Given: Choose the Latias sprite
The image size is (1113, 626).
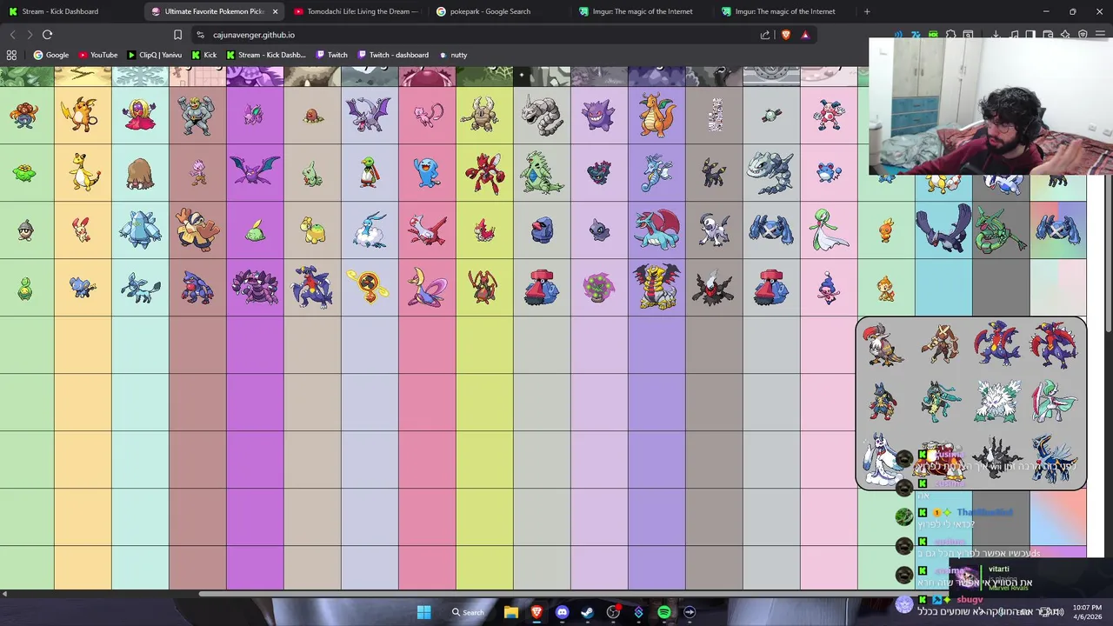Looking at the screenshot, I should [427, 230].
